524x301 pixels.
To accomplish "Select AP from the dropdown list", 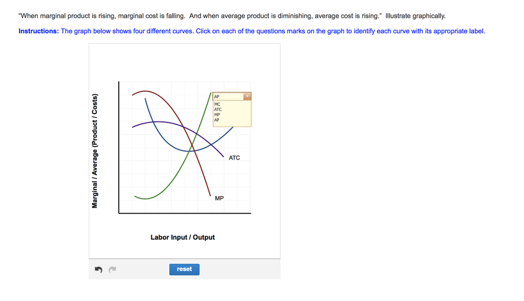I will 216,121.
